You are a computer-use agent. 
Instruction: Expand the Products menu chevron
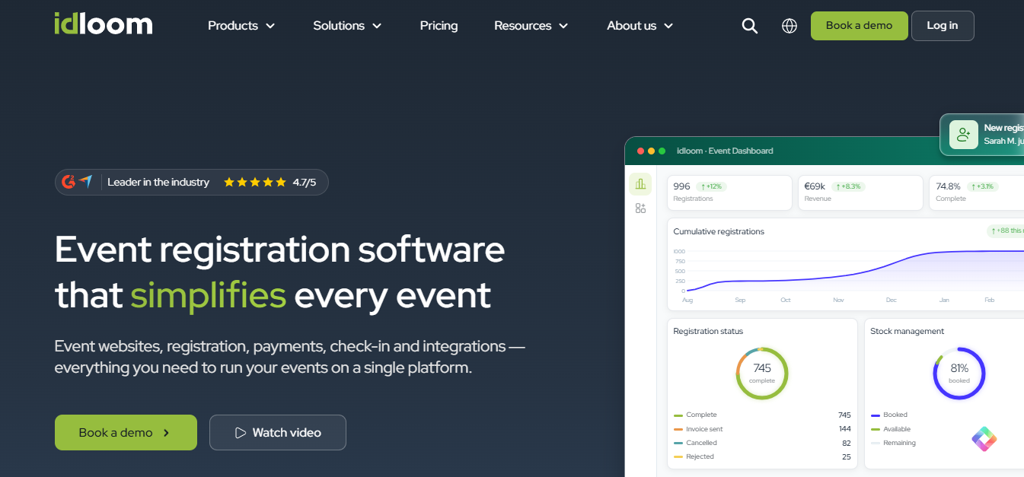(270, 26)
